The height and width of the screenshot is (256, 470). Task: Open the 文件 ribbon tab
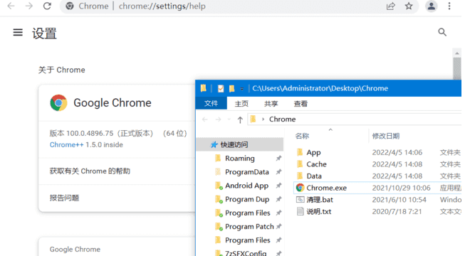point(211,104)
